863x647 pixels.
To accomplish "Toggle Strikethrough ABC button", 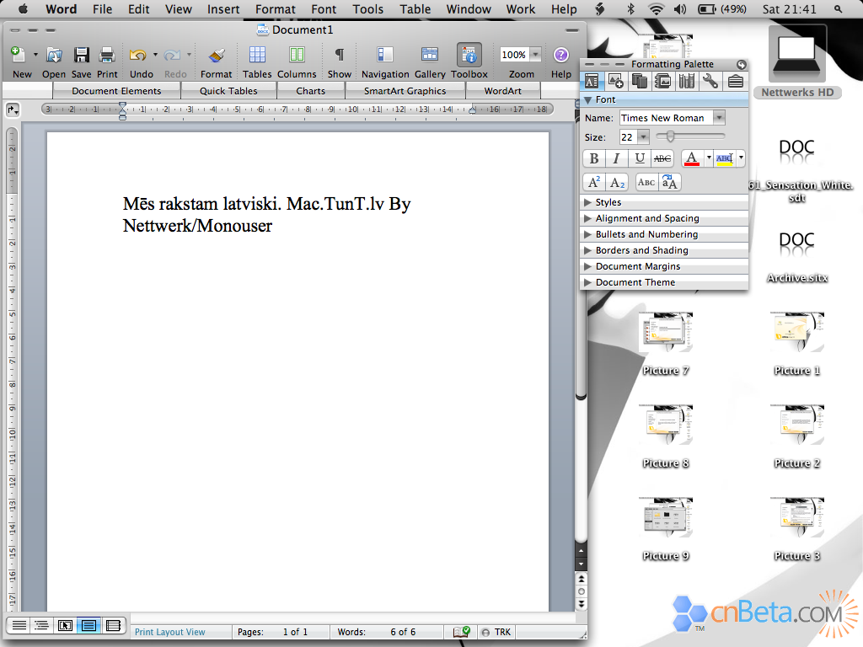I will tap(662, 158).
